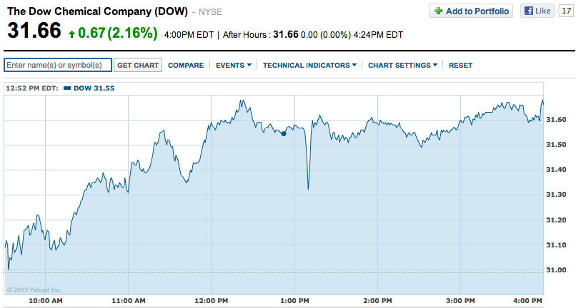Click the 10:00 AM axis label
Viewport: 576px width, 308px height.
point(46,301)
